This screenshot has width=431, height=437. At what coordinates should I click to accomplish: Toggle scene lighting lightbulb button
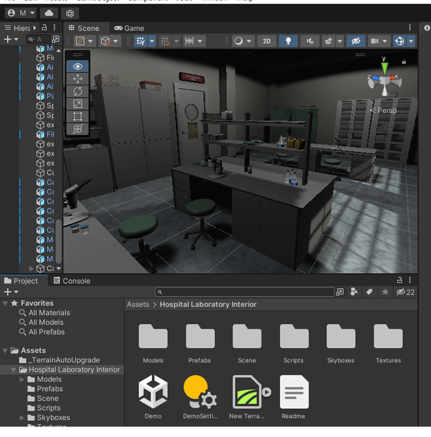tap(288, 41)
